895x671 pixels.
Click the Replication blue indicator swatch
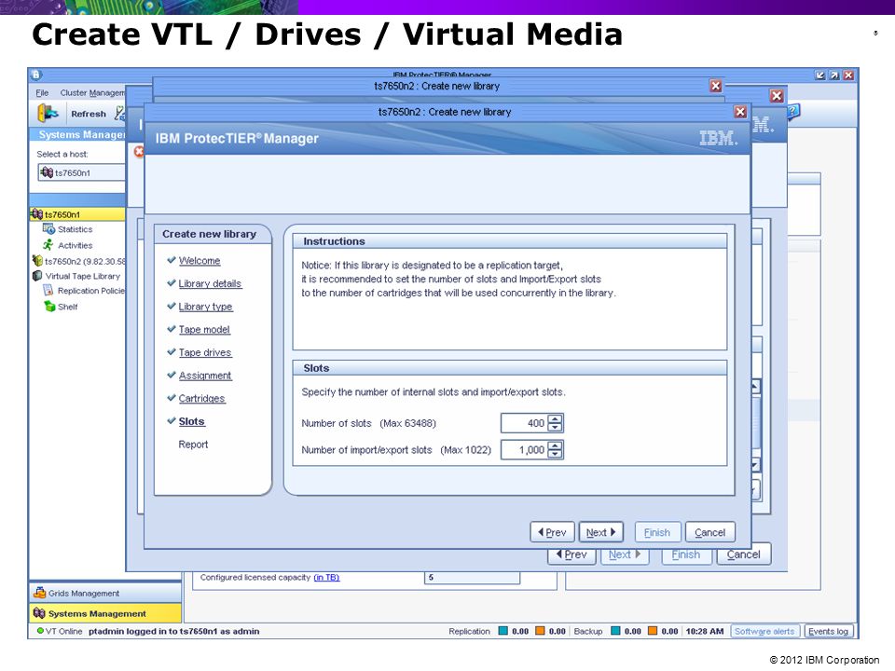(x=503, y=631)
